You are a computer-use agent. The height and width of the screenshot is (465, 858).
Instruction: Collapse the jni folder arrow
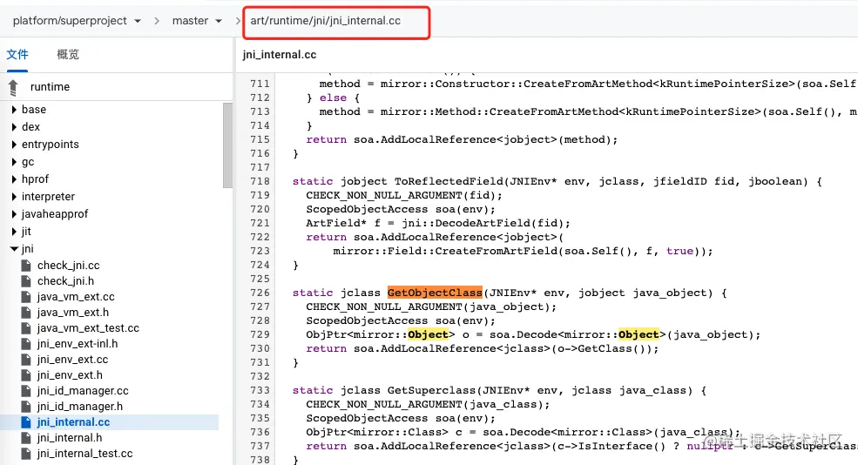14,249
